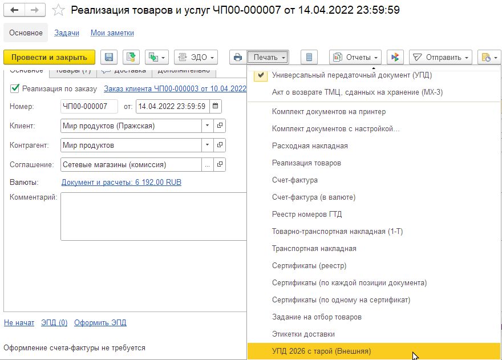Click into the Номер field
Image resolution: width=502 pixels, height=360 pixels.
point(89,106)
